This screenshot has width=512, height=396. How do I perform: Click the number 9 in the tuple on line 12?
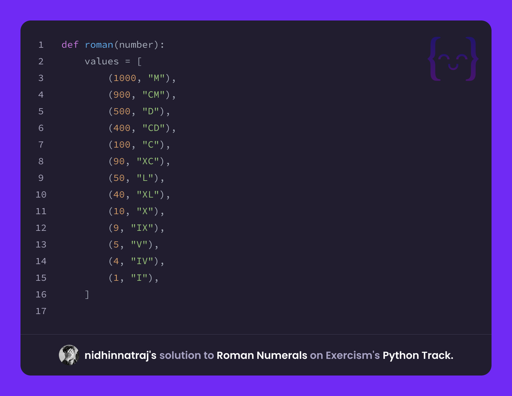tap(116, 228)
